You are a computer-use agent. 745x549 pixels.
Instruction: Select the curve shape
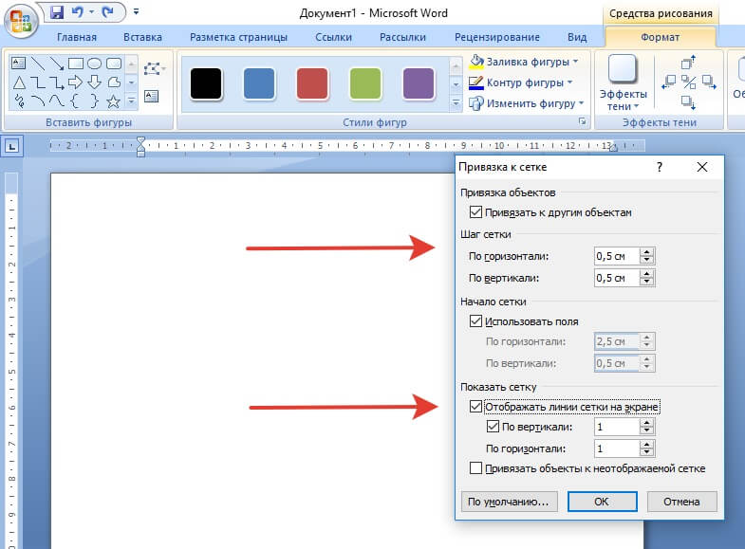(57, 101)
